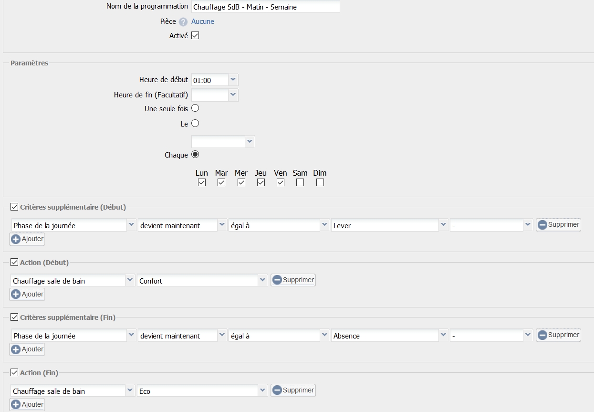Toggle the Activé checkbox
Viewport: 594px width, 412px height.
(195, 35)
